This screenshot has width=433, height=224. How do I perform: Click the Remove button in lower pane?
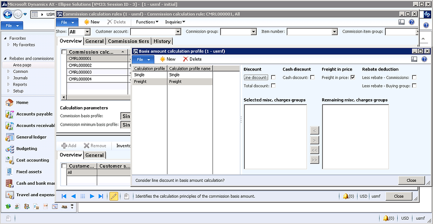pos(95,146)
